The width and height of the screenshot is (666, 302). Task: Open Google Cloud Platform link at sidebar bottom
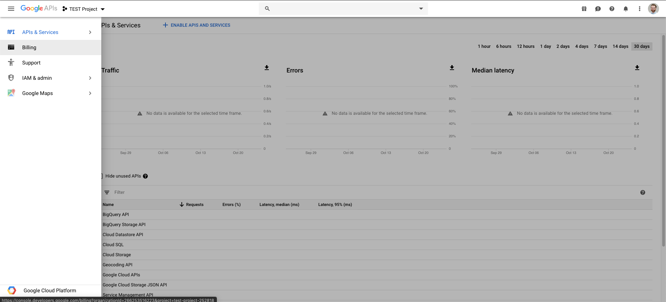point(51,291)
